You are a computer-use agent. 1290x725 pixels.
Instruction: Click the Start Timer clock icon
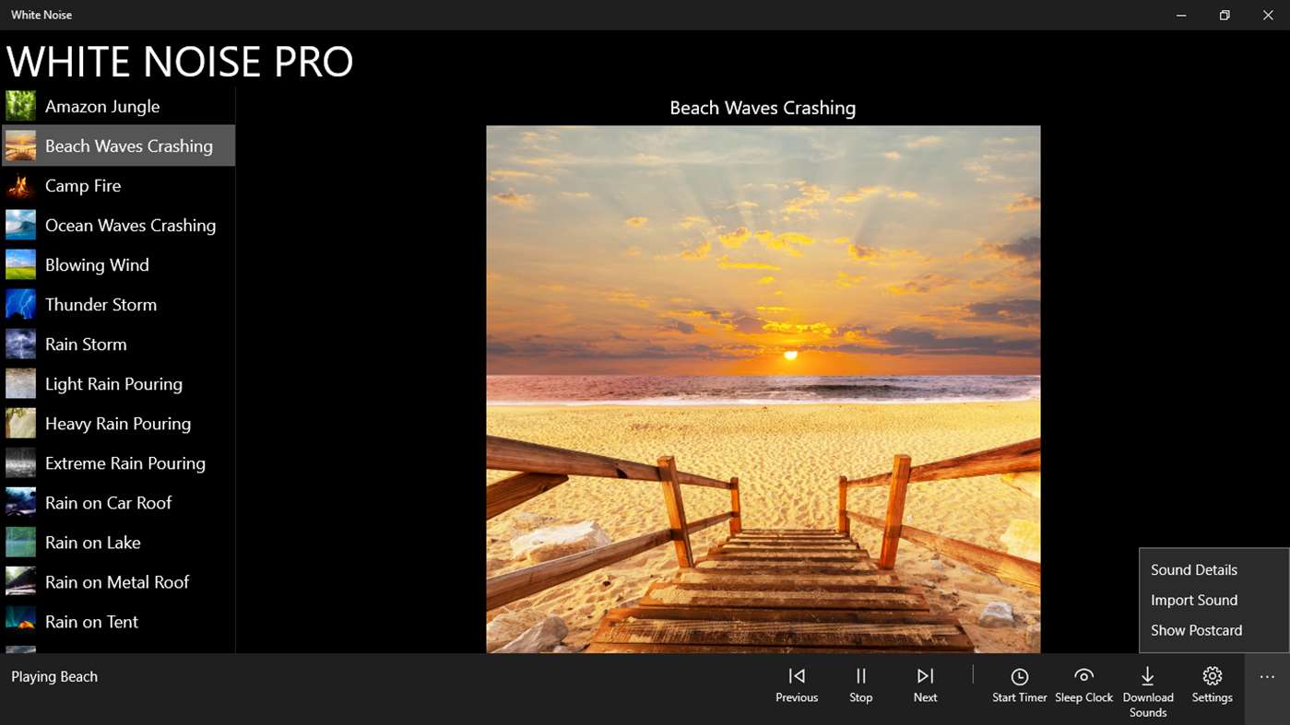(1019, 676)
